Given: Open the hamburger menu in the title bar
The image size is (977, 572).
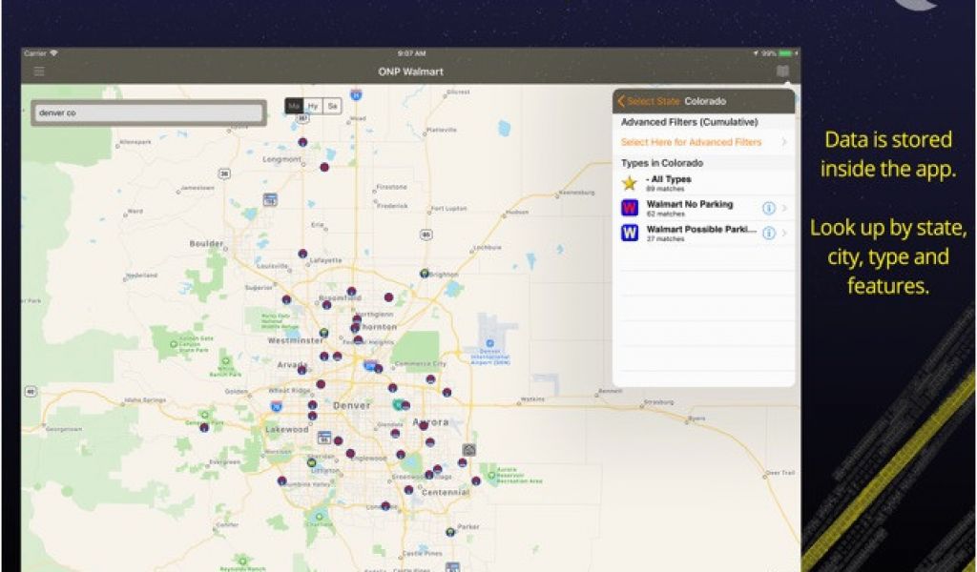Looking at the screenshot, I should pos(38,71).
